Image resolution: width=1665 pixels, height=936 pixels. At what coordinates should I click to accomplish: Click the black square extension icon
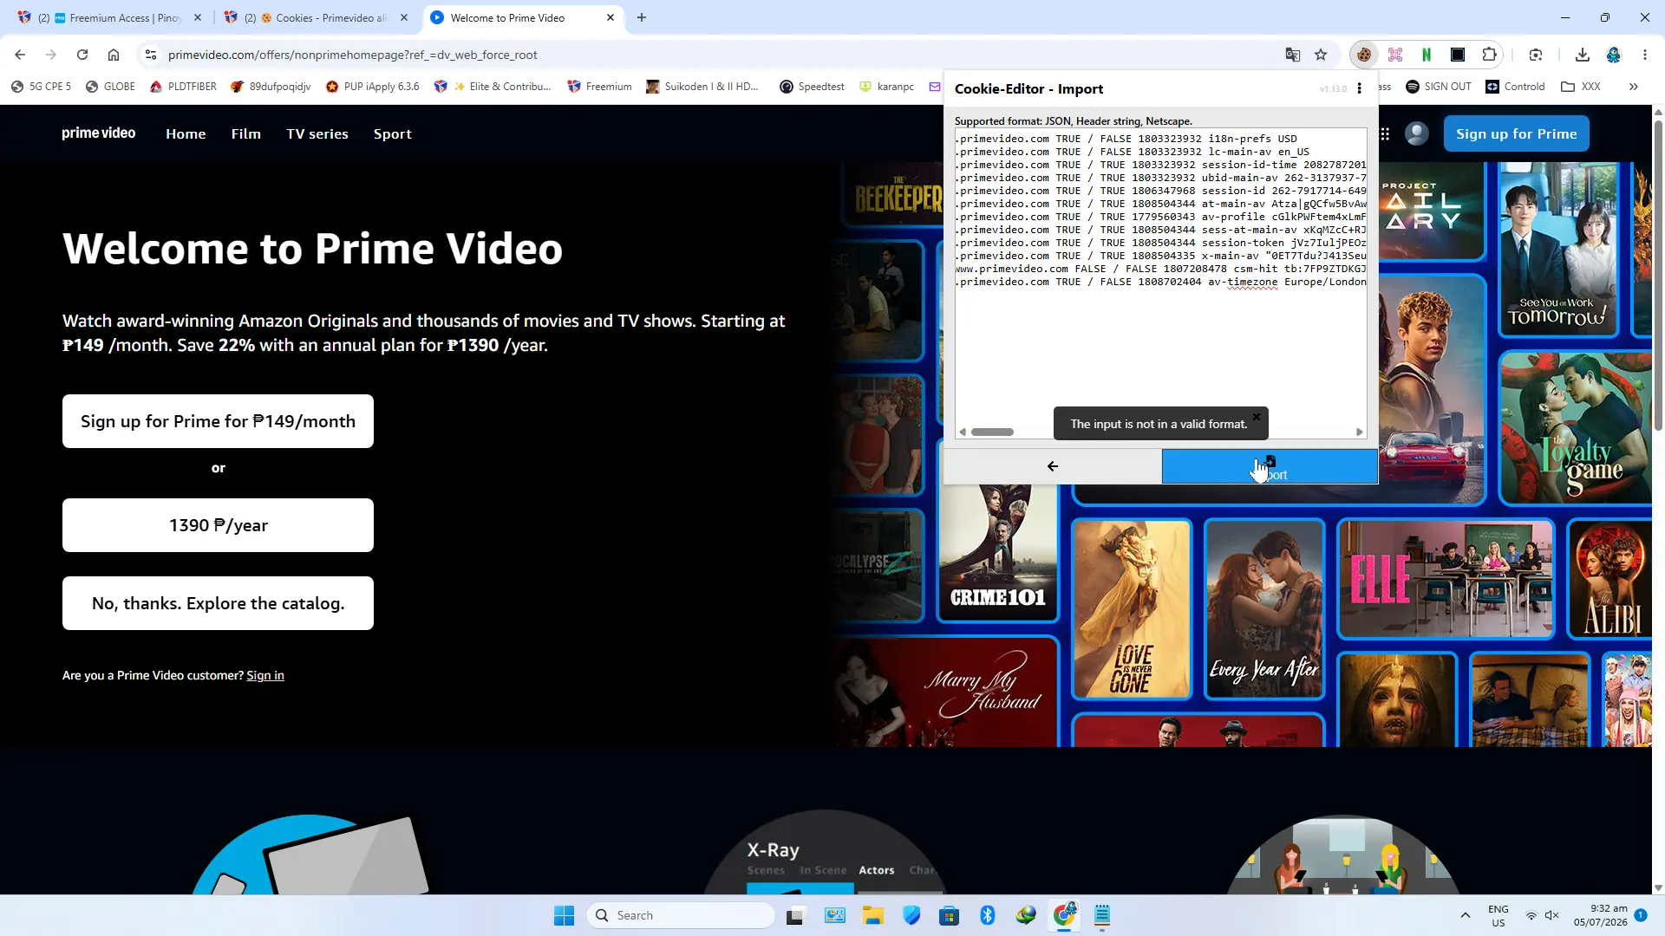tap(1458, 55)
